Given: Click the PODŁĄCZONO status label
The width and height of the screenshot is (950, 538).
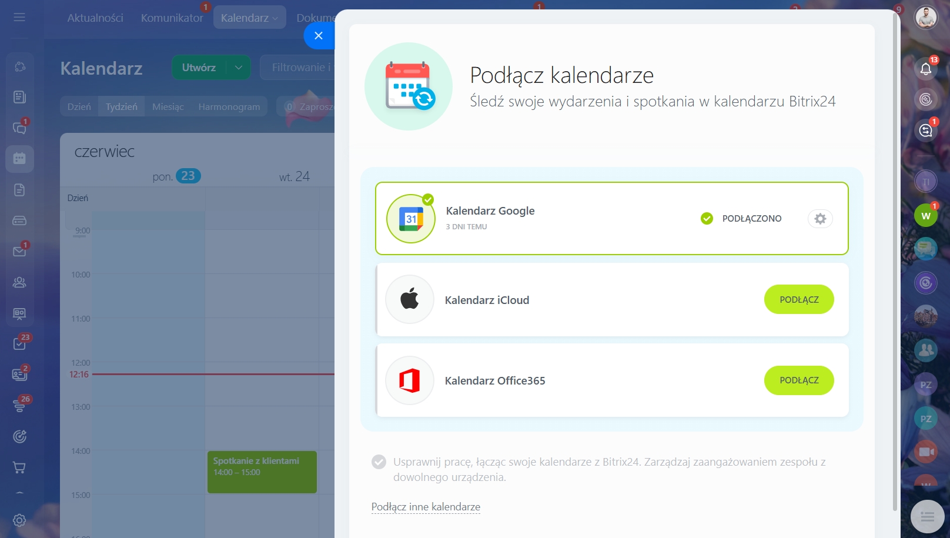Looking at the screenshot, I should pyautogui.click(x=751, y=219).
